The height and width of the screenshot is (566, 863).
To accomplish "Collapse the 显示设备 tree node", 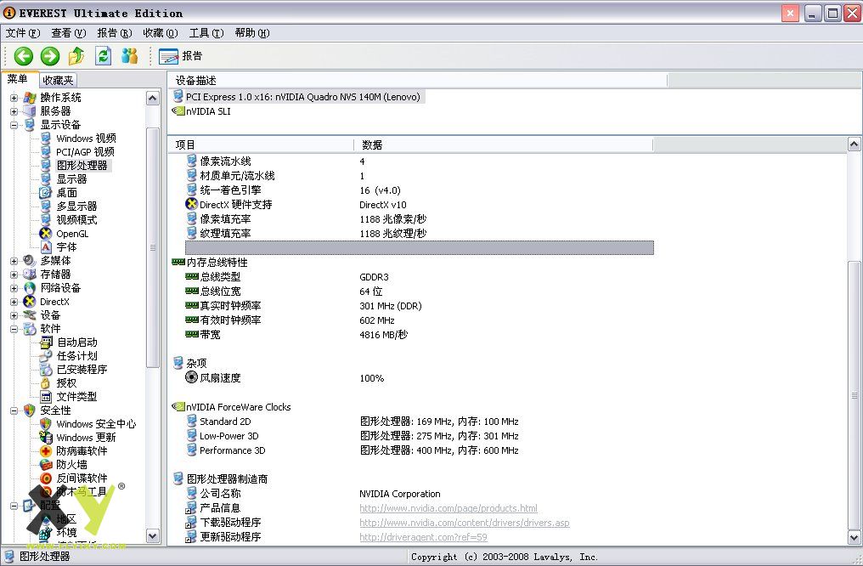I will [x=14, y=125].
